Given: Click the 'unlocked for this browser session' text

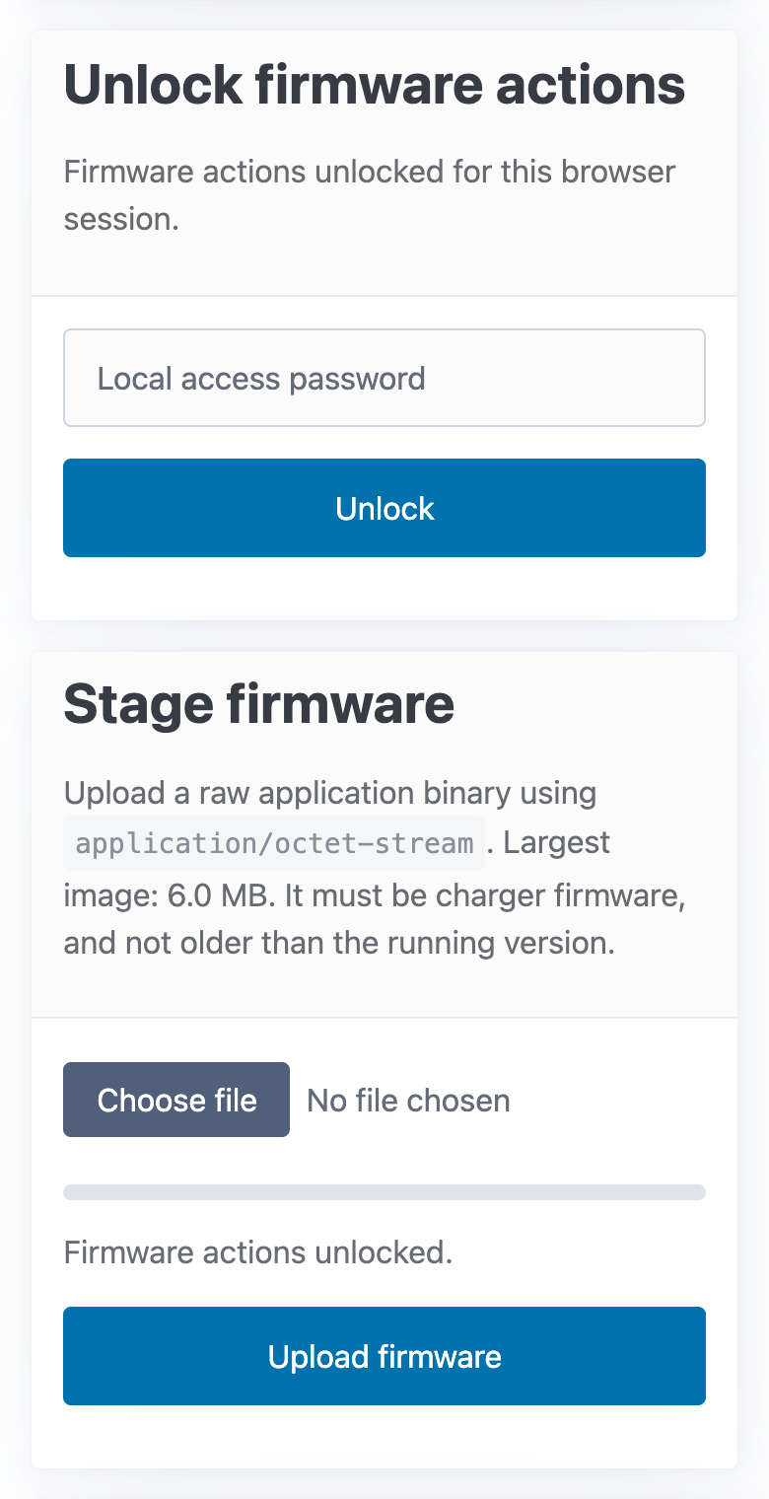Looking at the screenshot, I should tap(370, 195).
